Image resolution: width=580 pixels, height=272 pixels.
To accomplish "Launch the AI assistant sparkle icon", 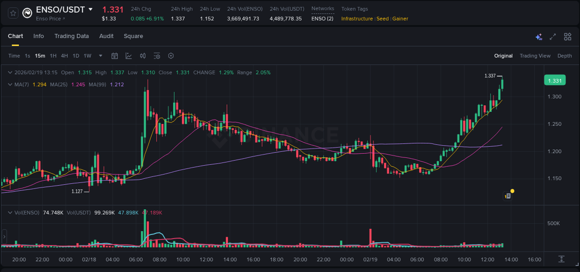I will pyautogui.click(x=539, y=37).
